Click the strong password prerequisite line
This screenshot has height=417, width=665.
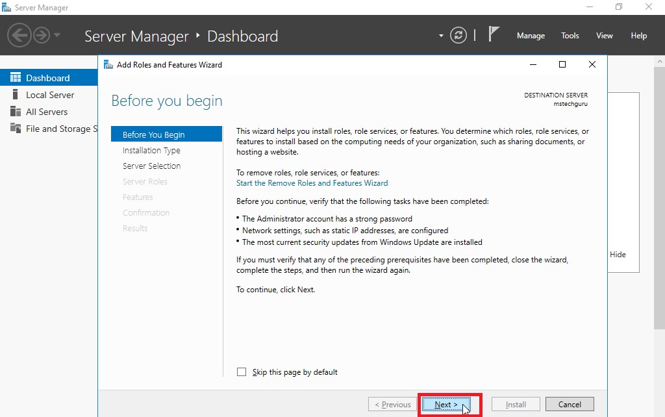coord(327,219)
